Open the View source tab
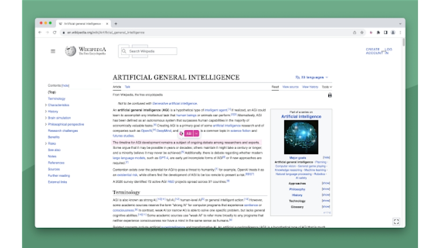This screenshot has width=440, height=248. (290, 87)
